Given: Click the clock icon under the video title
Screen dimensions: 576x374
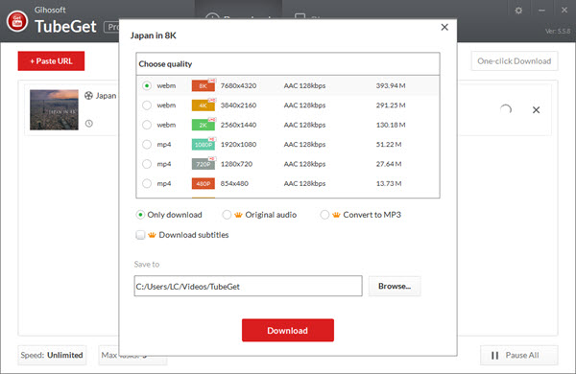Looking at the screenshot, I should pos(89,124).
